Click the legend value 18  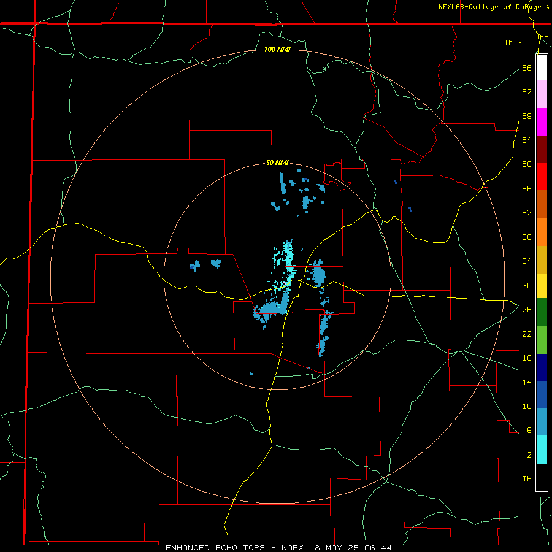pos(527,358)
